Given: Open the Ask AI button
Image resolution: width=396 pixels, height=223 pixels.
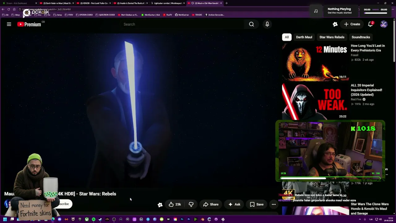Looking at the screenshot, I should pyautogui.click(x=234, y=204).
